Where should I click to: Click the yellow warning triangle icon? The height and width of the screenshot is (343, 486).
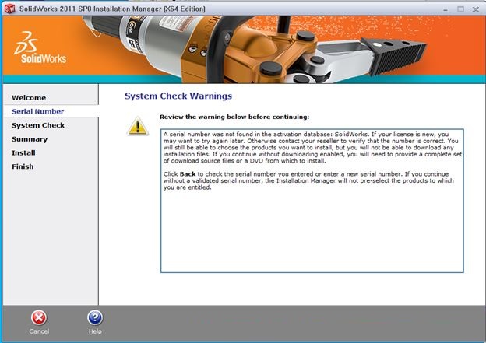[138, 126]
